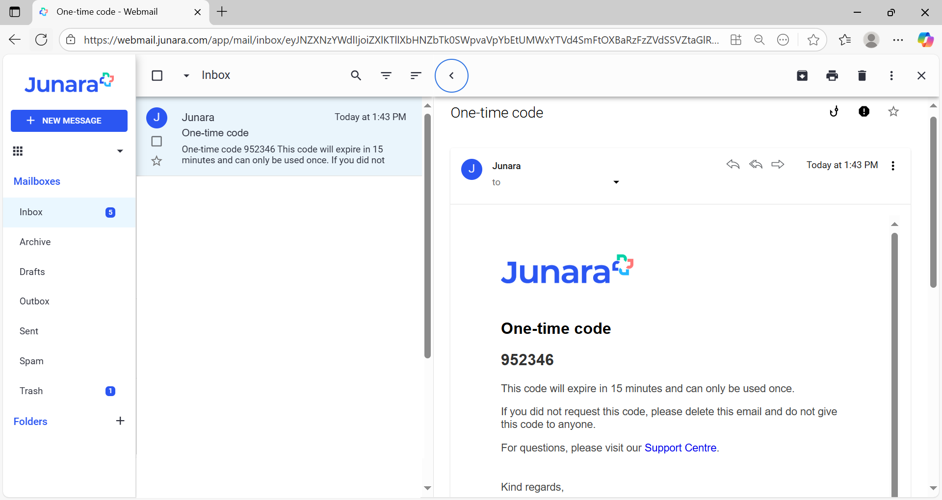Viewport: 942px width, 500px height.
Task: Report the email as spam with the exclamation icon
Action: pyautogui.click(x=864, y=112)
